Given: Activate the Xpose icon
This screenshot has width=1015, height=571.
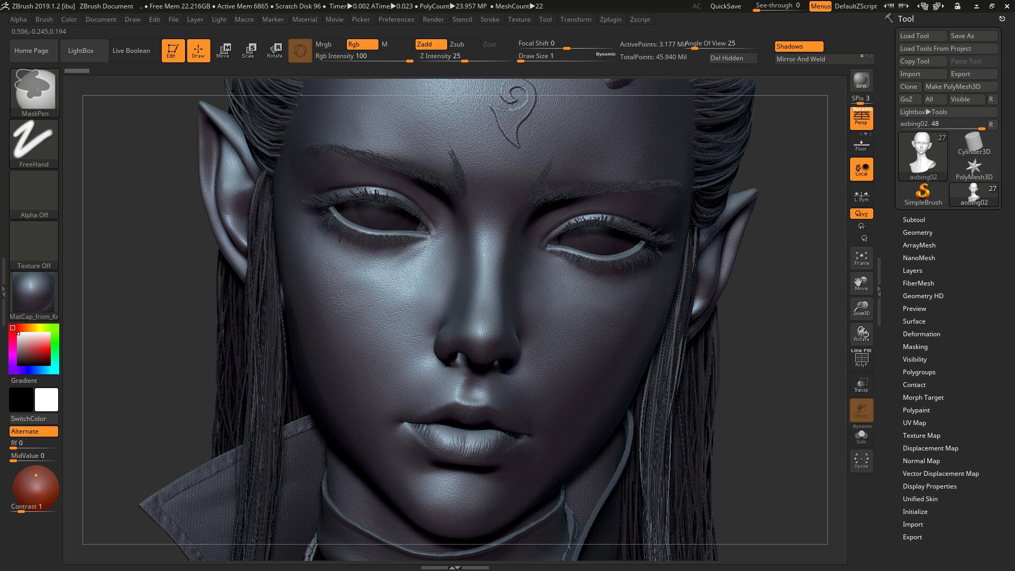Looking at the screenshot, I should [861, 461].
